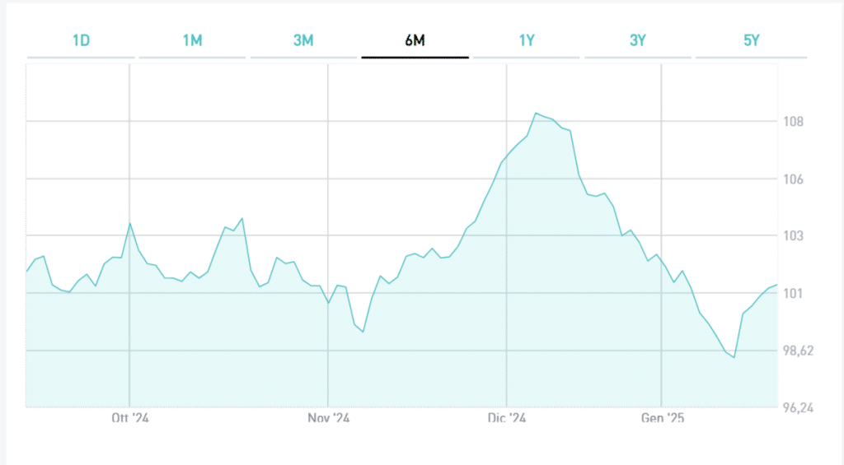Click the Nov '24 x-axis label
Screen dimensions: 844x465
pyautogui.click(x=329, y=419)
